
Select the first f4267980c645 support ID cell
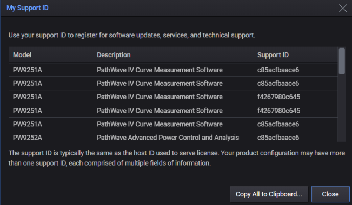(x=278, y=97)
